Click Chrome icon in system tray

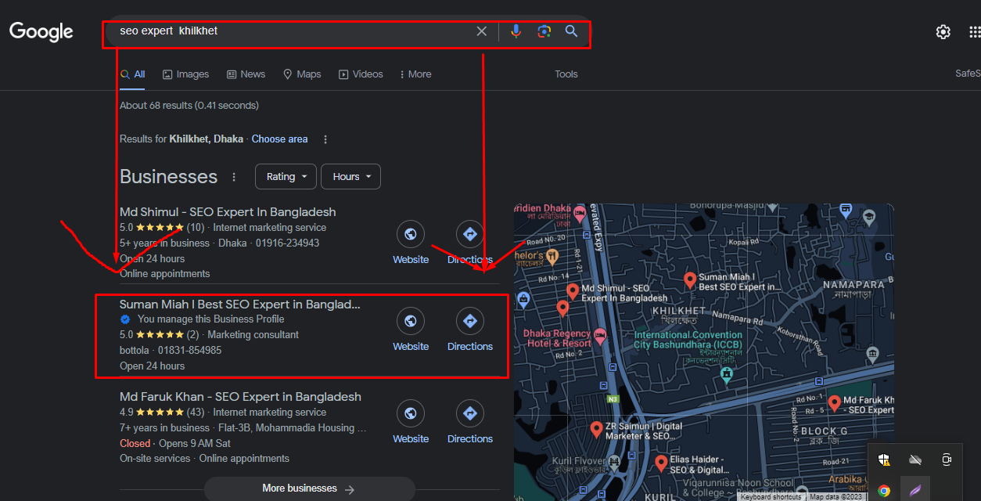(884, 491)
